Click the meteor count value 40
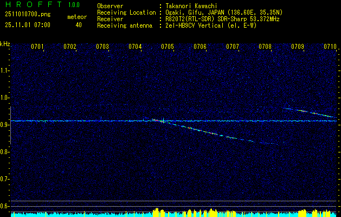 [x=79, y=25]
